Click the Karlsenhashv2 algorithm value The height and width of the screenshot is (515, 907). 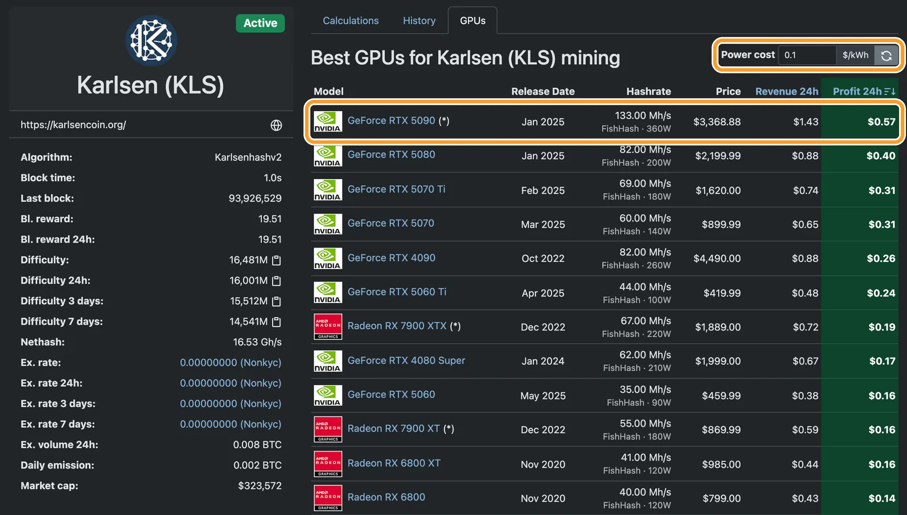click(248, 158)
